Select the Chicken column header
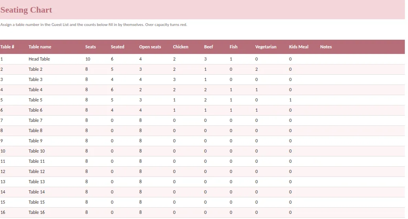Viewport: 408px width, 219px height. [180, 47]
